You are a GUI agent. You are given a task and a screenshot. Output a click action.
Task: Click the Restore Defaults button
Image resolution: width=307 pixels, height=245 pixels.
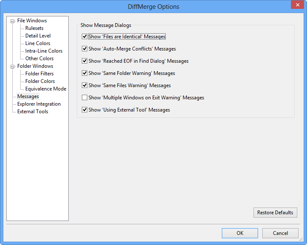(x=275, y=213)
